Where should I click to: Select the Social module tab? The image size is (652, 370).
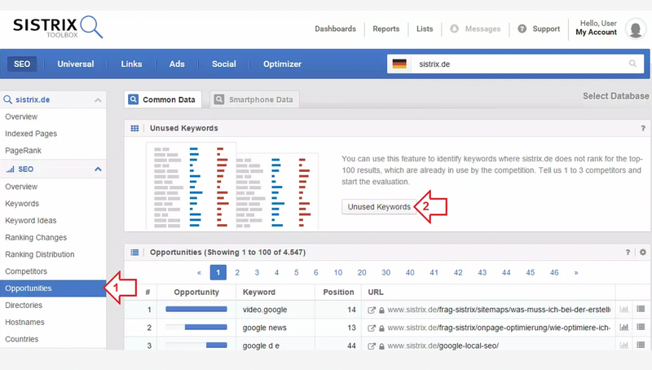(x=223, y=64)
